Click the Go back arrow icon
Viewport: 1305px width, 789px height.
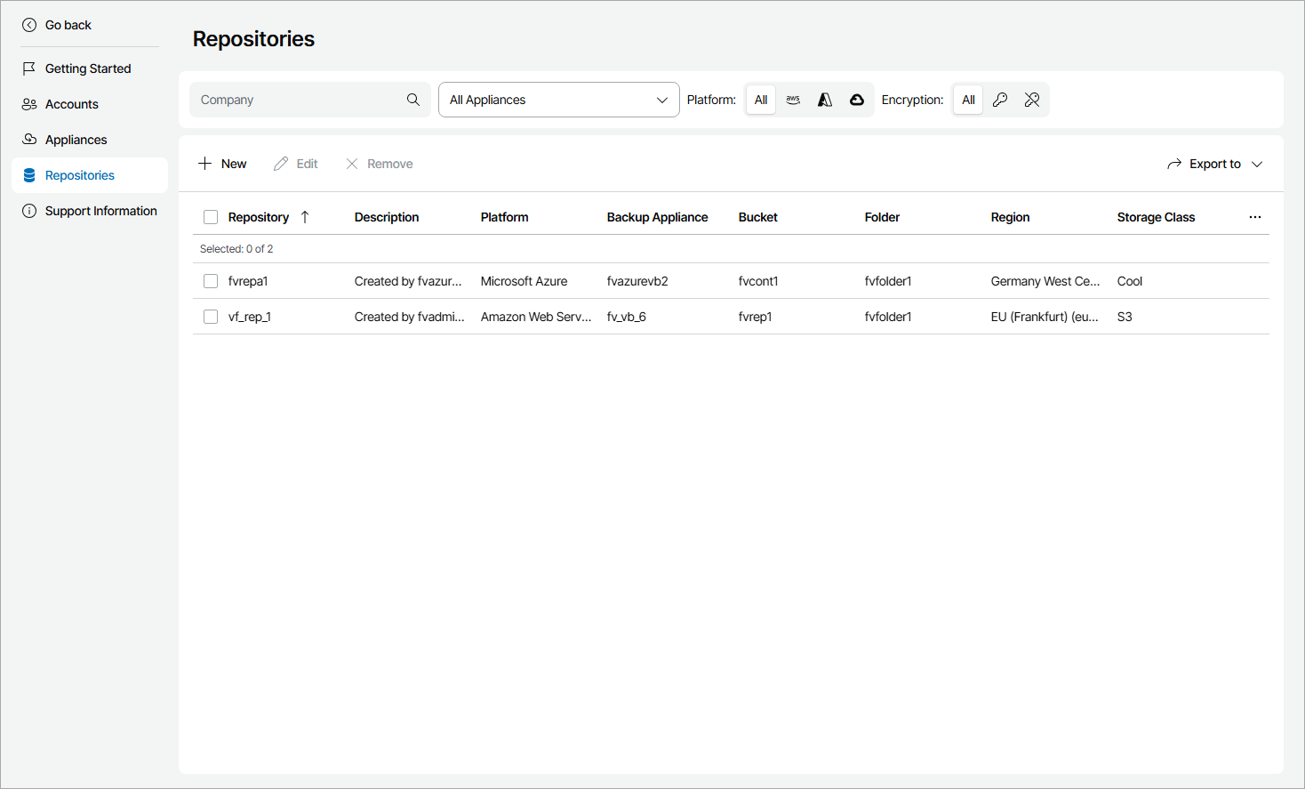pos(29,25)
